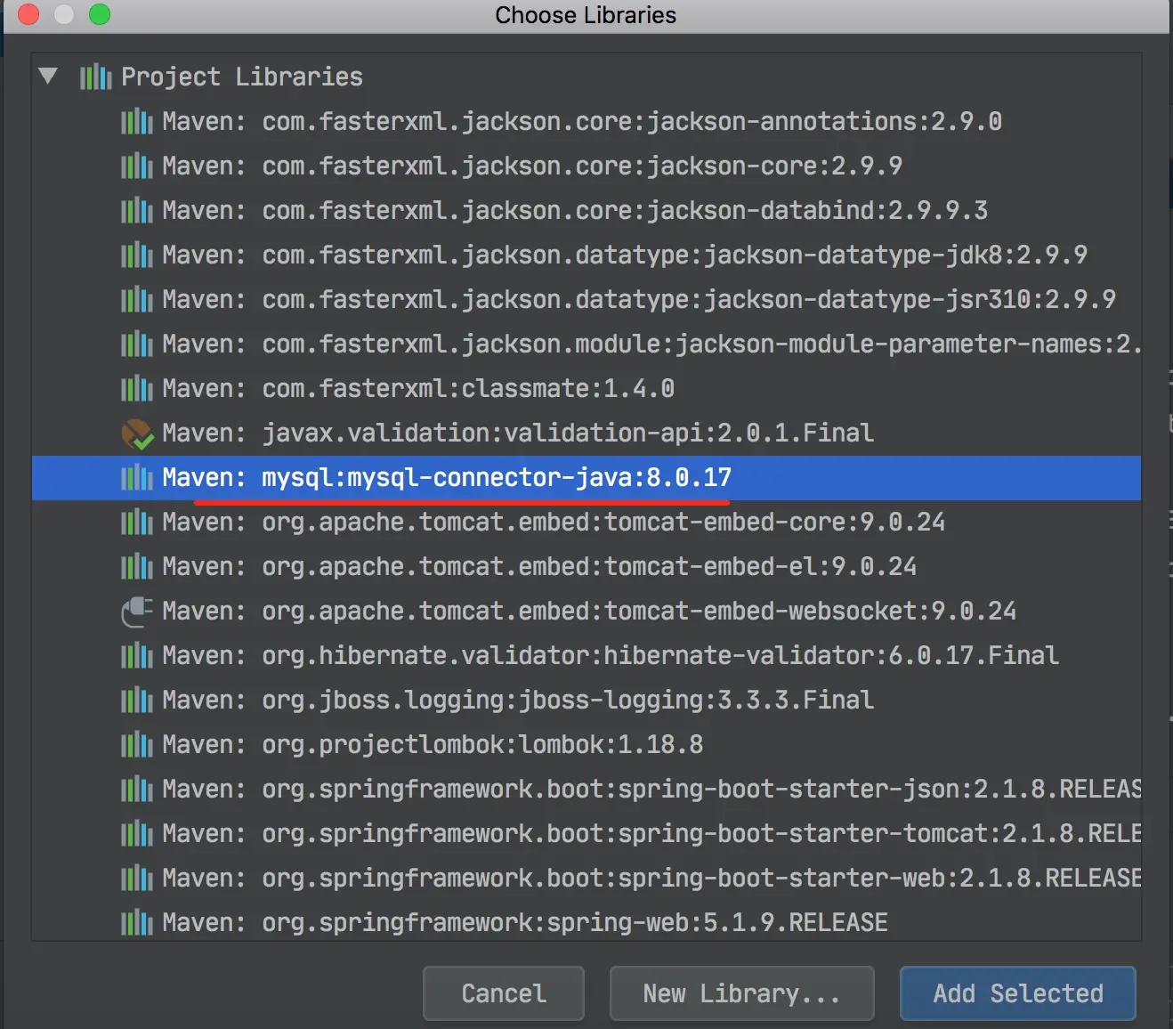Click library icon beside jackson-module-parameter-names
The image size is (1173, 1029).
point(137,344)
